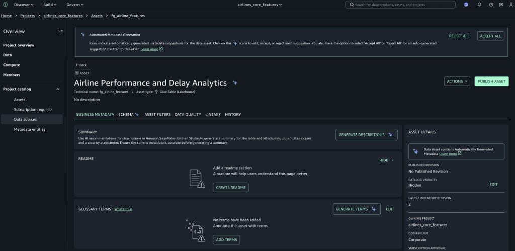Open the Projects breadcrumb link

point(28,16)
